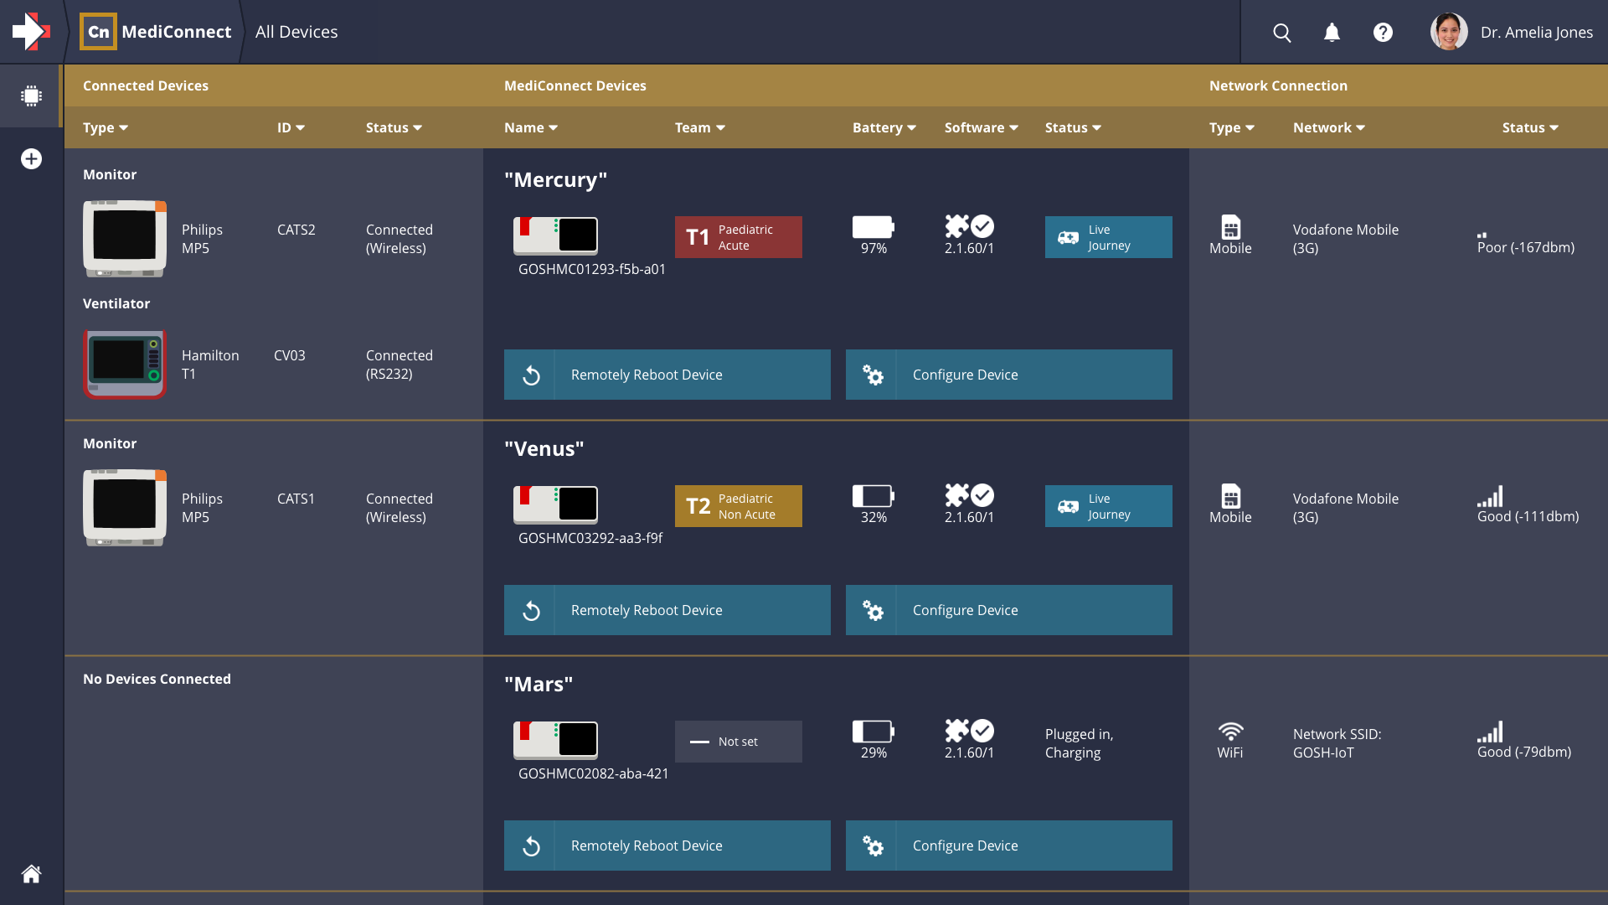Toggle Live Journey for Venus

[x=1108, y=506]
